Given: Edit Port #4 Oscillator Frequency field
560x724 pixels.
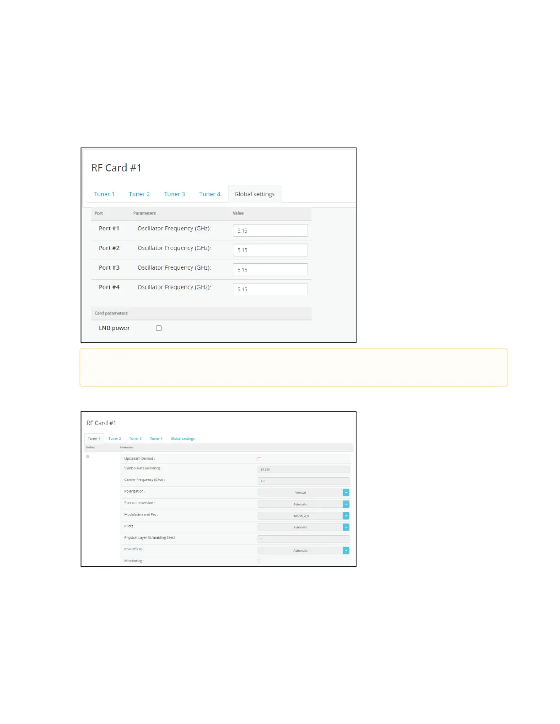Looking at the screenshot, I should pyautogui.click(x=270, y=289).
